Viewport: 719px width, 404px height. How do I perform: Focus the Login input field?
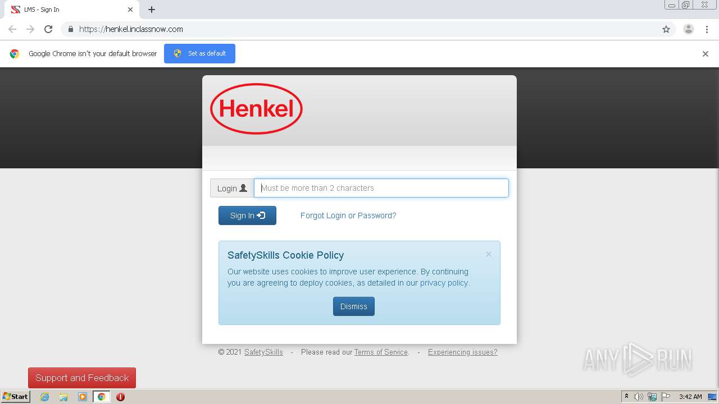[381, 188]
